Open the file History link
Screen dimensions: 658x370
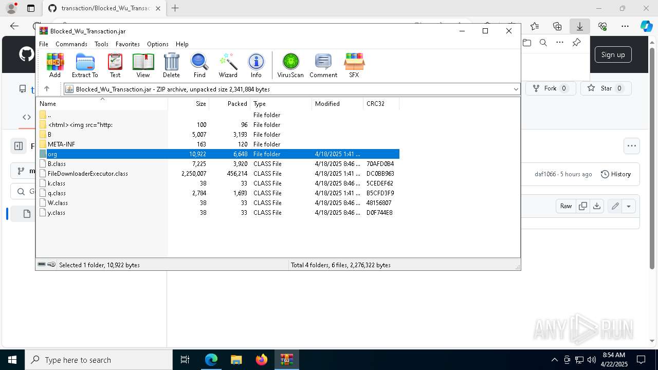coord(616,174)
